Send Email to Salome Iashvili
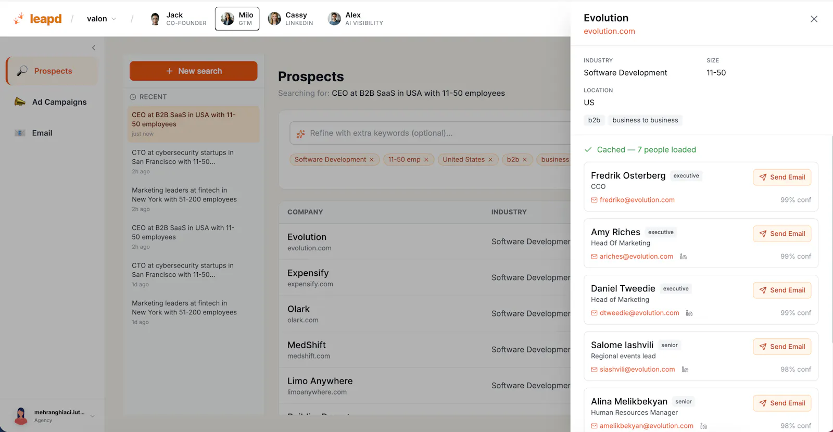The width and height of the screenshot is (833, 432). tap(782, 347)
